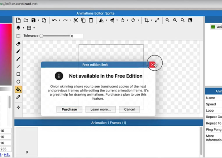Click the Rotate counter-clockwise icon
The height and width of the screenshot is (158, 222).
122,20
